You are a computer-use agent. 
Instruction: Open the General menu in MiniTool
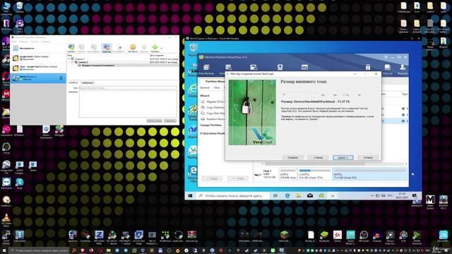(x=205, y=87)
